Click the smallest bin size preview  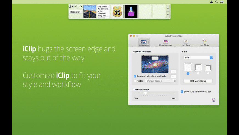pyautogui.click(x=208, y=68)
